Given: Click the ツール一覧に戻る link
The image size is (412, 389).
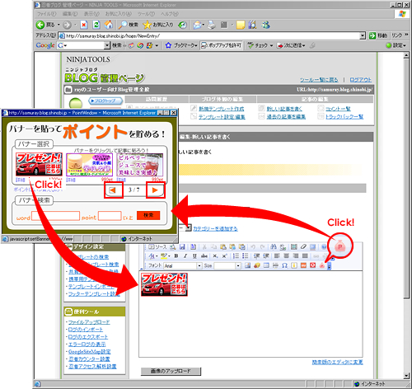Looking at the screenshot, I should click(x=319, y=80).
